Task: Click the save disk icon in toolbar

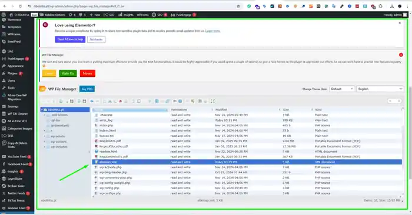Action: [84, 101]
